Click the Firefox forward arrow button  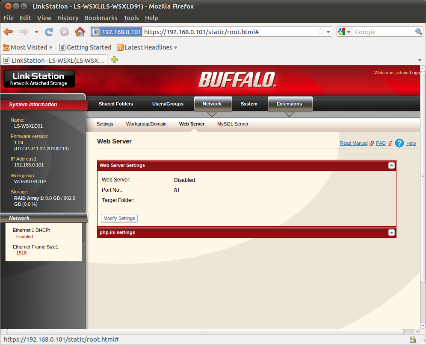24,32
